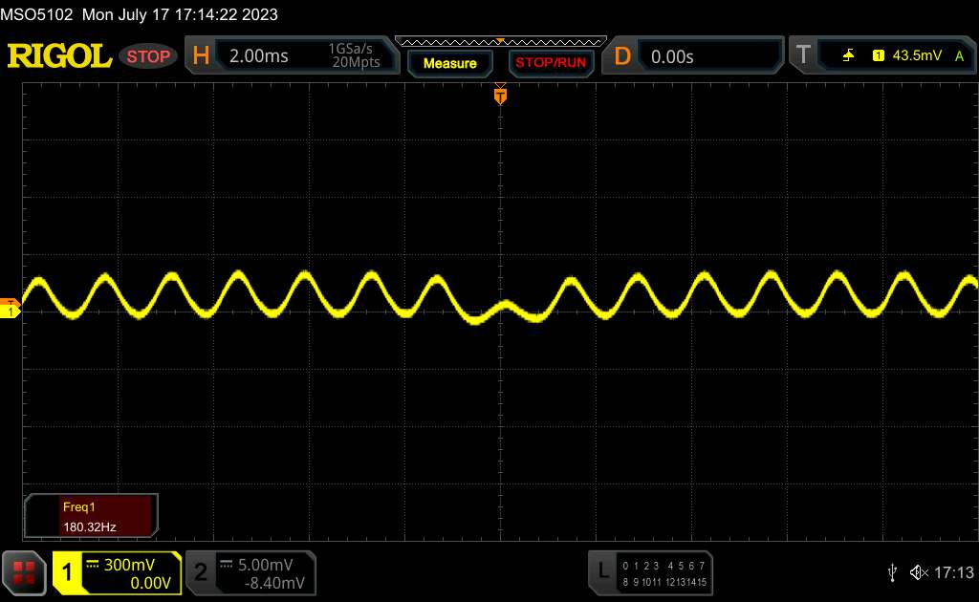Click the date and time header text
979x602 pixels.
pyautogui.click(x=180, y=14)
